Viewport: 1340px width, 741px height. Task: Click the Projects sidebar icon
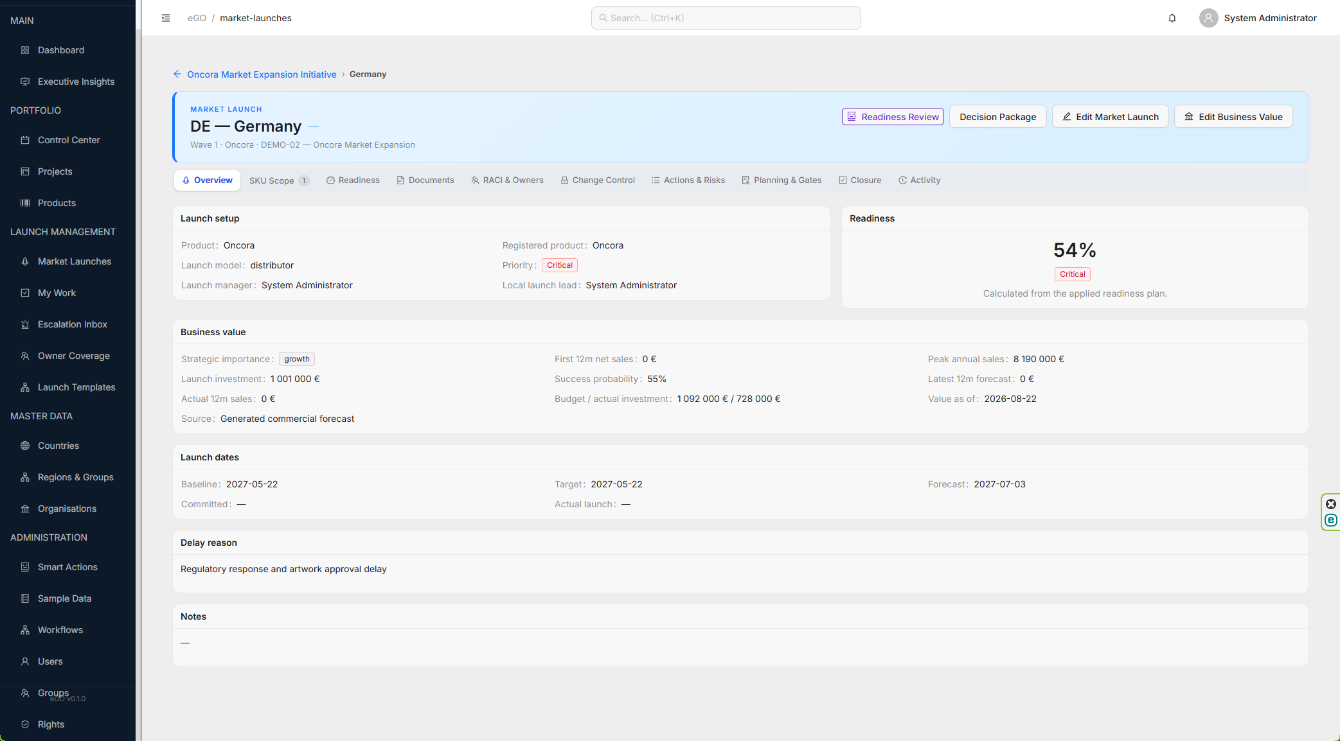25,171
